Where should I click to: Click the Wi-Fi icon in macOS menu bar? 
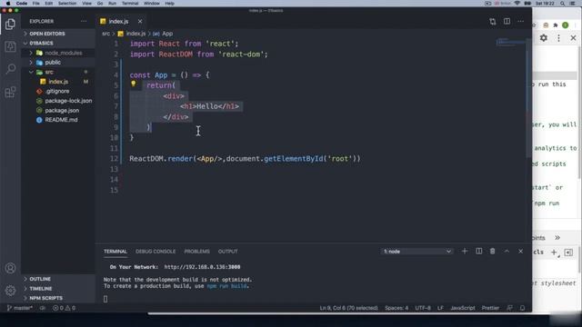coord(517,4)
